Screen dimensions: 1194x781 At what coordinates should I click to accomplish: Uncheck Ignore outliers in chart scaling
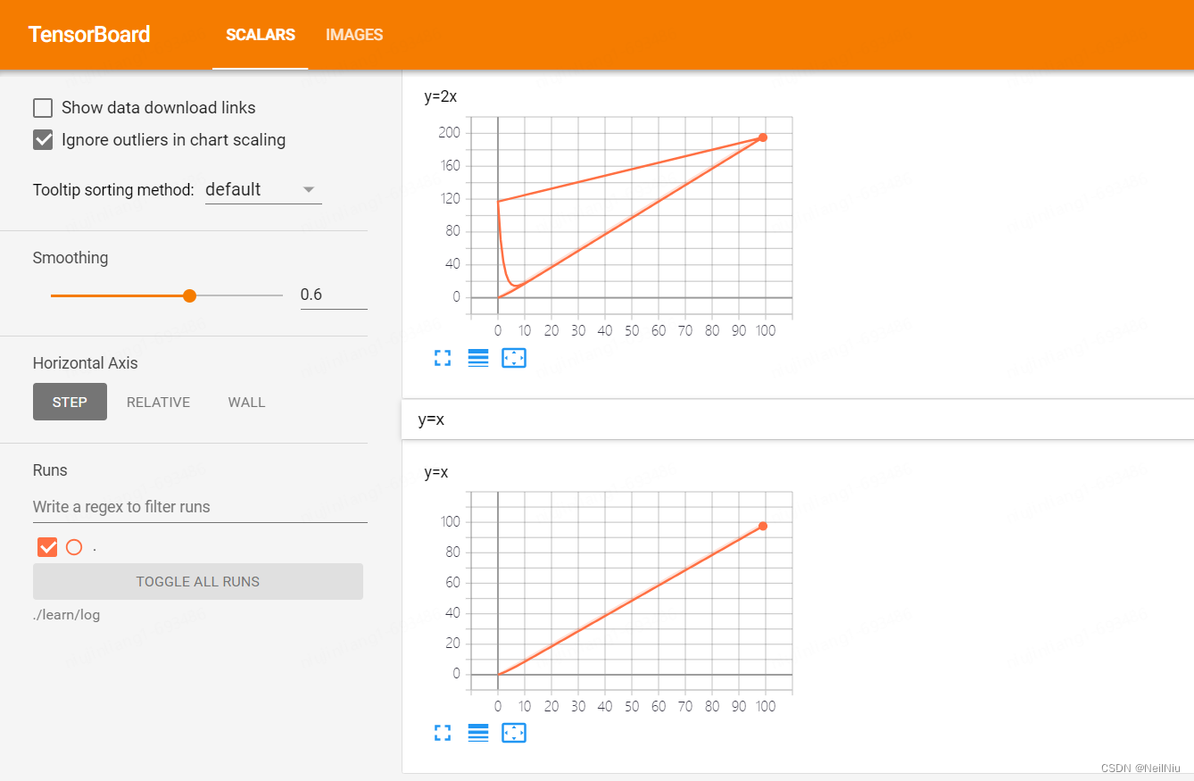tap(43, 140)
